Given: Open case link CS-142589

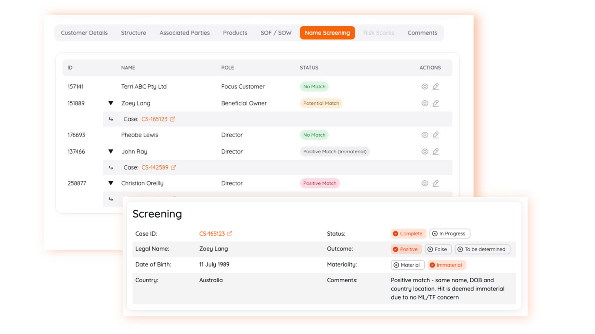Looking at the screenshot, I should click(x=155, y=167).
